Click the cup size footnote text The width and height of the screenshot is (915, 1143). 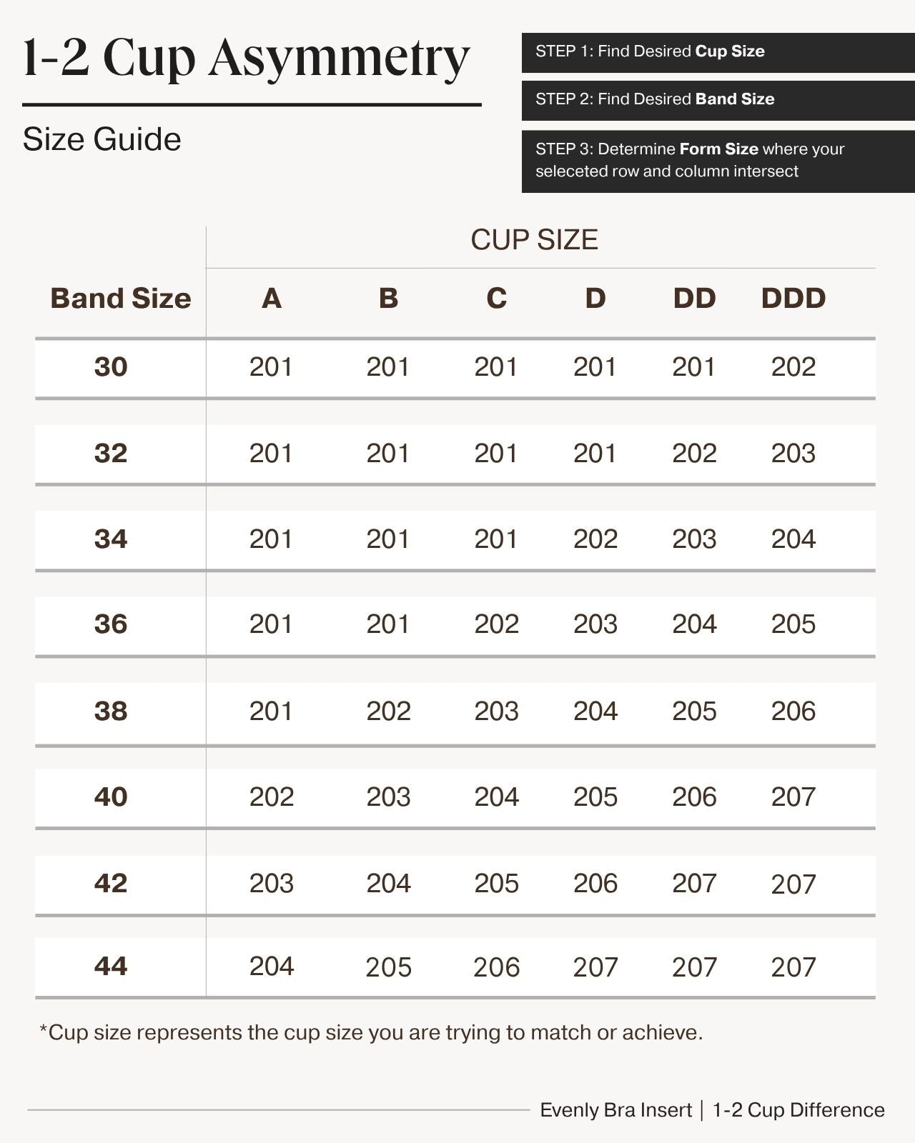pos(371,1033)
